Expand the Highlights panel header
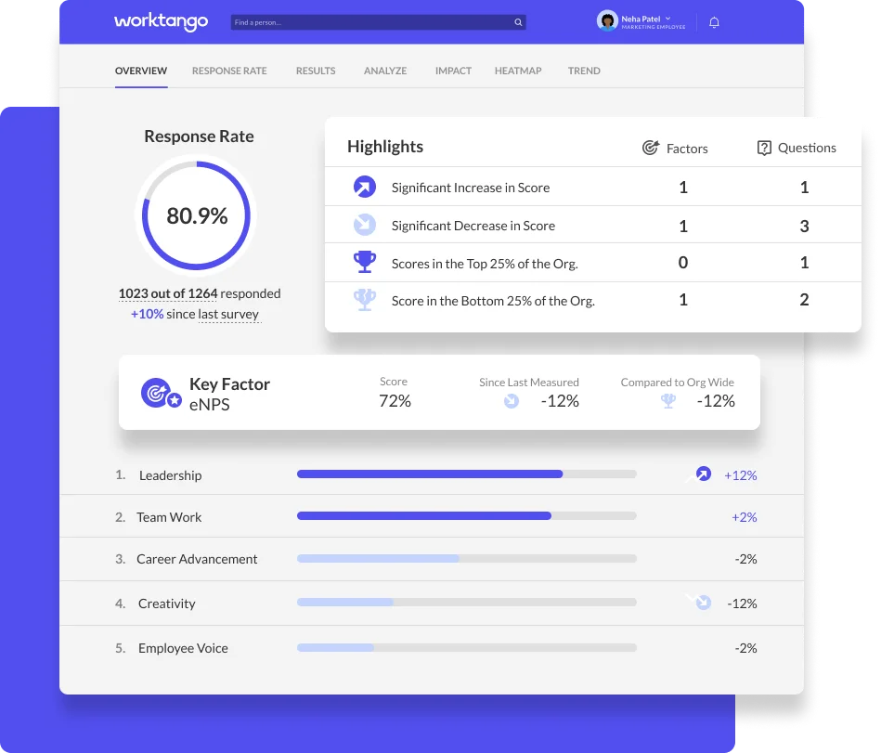 point(384,146)
